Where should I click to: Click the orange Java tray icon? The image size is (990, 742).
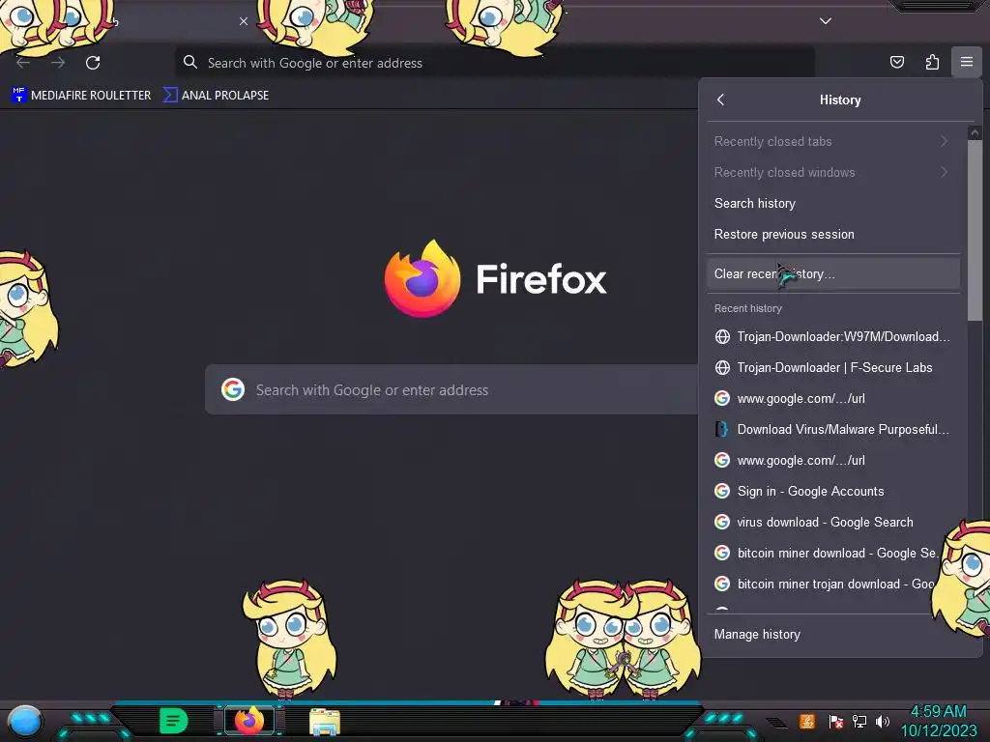806,721
